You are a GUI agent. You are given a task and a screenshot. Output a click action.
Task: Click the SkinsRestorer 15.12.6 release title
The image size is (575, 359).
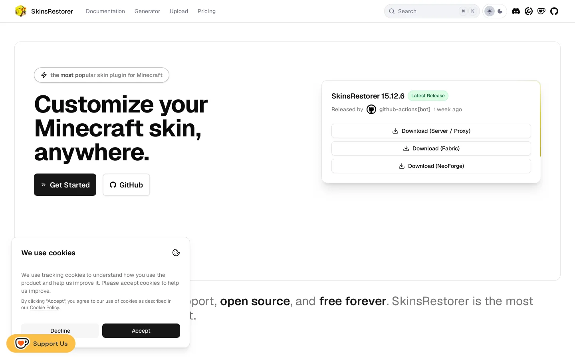(368, 96)
